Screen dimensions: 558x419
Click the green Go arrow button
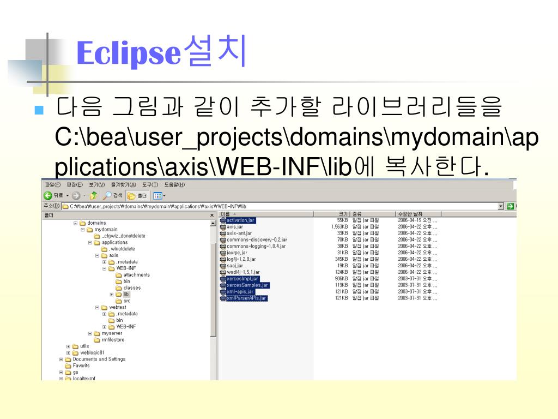pos(510,206)
